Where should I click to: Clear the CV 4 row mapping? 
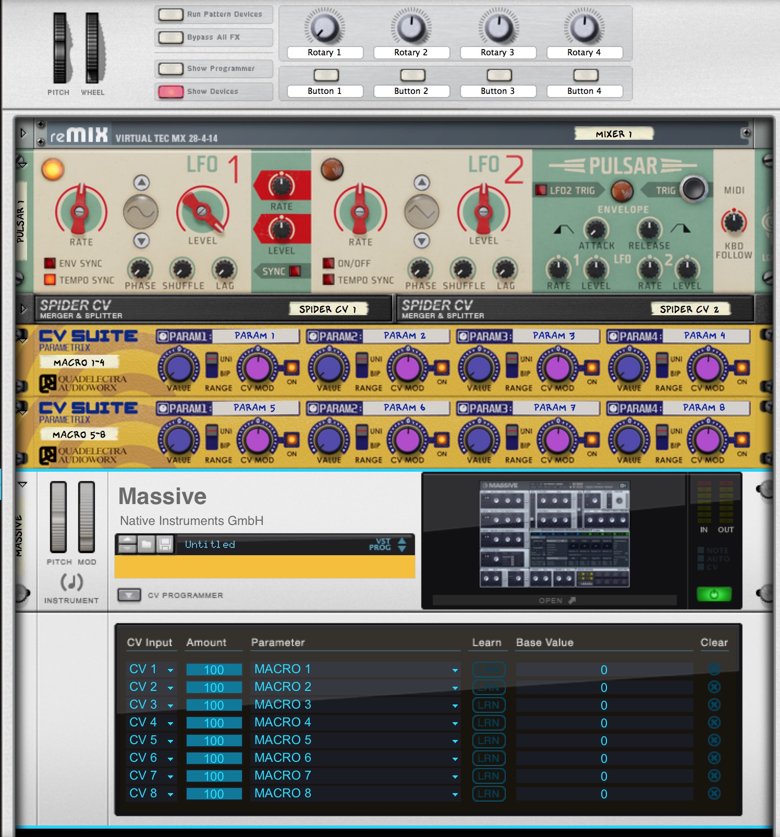(714, 722)
